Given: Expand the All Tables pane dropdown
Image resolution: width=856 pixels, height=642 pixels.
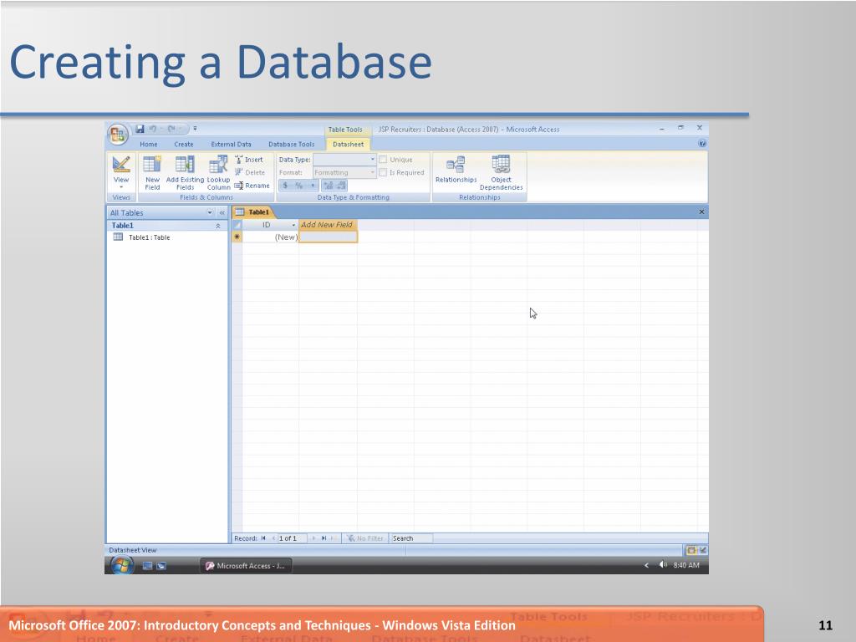Looking at the screenshot, I should point(210,213).
